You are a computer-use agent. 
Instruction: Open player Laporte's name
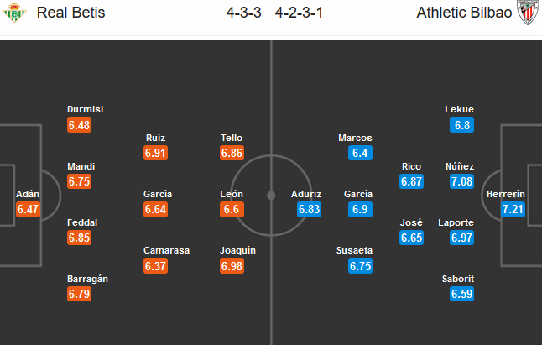point(456,222)
